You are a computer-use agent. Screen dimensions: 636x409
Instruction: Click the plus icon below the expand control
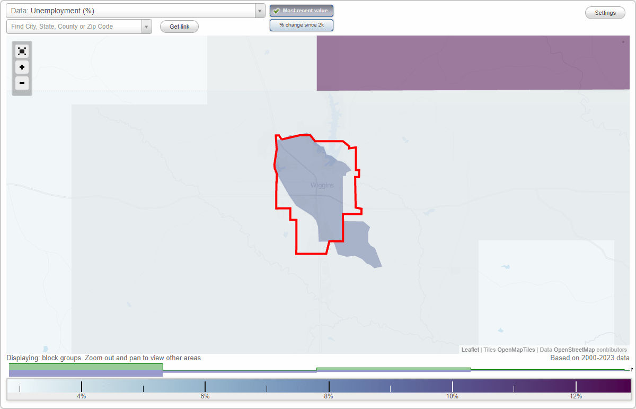click(x=22, y=67)
